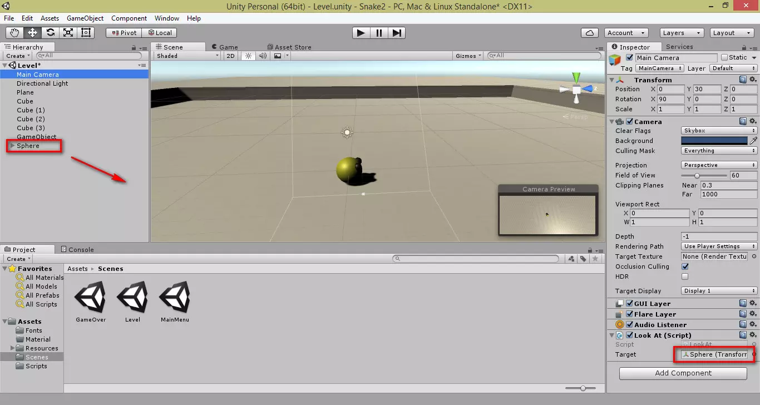The height and width of the screenshot is (405, 760).
Task: Open the Cloud services icon
Action: (x=590, y=33)
